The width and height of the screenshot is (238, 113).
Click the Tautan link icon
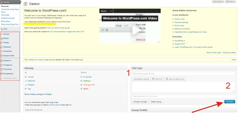pyautogui.click(x=2, y=43)
